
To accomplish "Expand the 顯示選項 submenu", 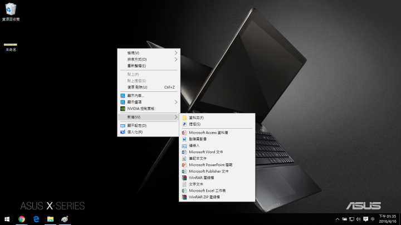I will click(x=149, y=102).
